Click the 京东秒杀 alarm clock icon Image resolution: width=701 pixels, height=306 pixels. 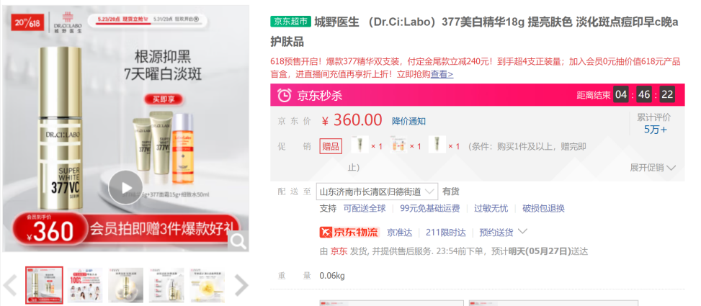point(285,95)
